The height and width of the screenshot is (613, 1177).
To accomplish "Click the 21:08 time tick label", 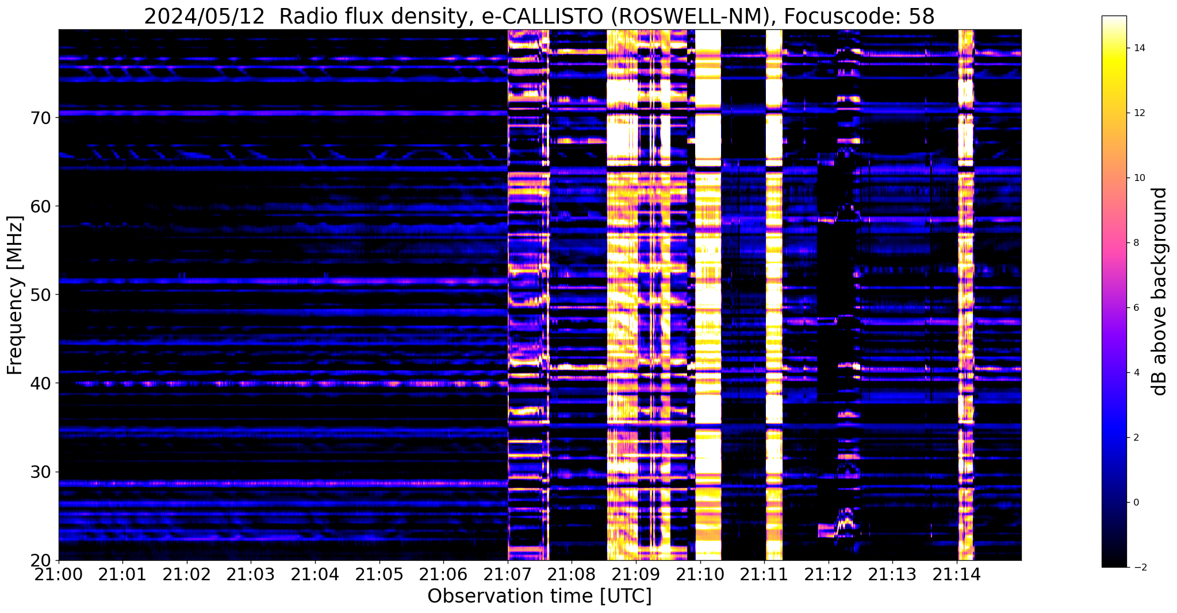I will click(x=572, y=574).
